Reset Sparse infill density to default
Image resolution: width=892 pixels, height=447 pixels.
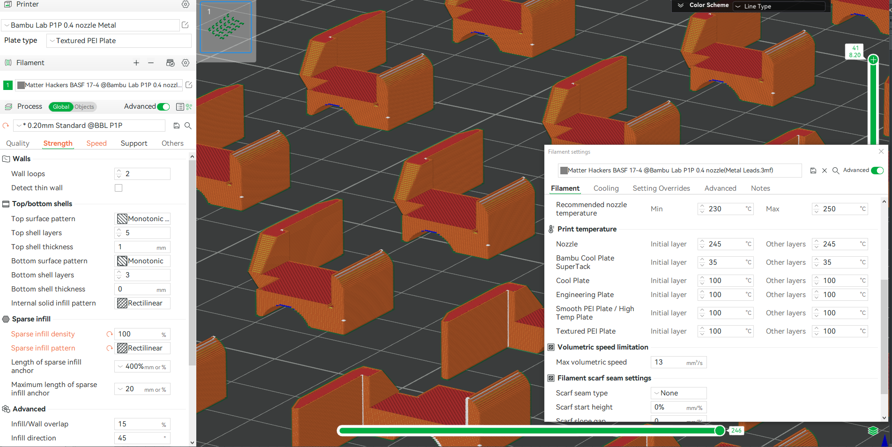110,334
